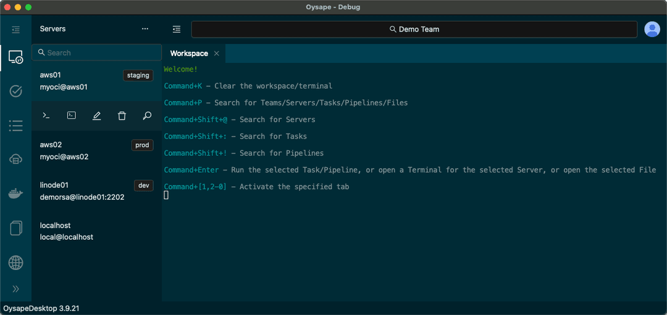Select the localhost server entry
This screenshot has width=667, height=315.
pos(96,231)
